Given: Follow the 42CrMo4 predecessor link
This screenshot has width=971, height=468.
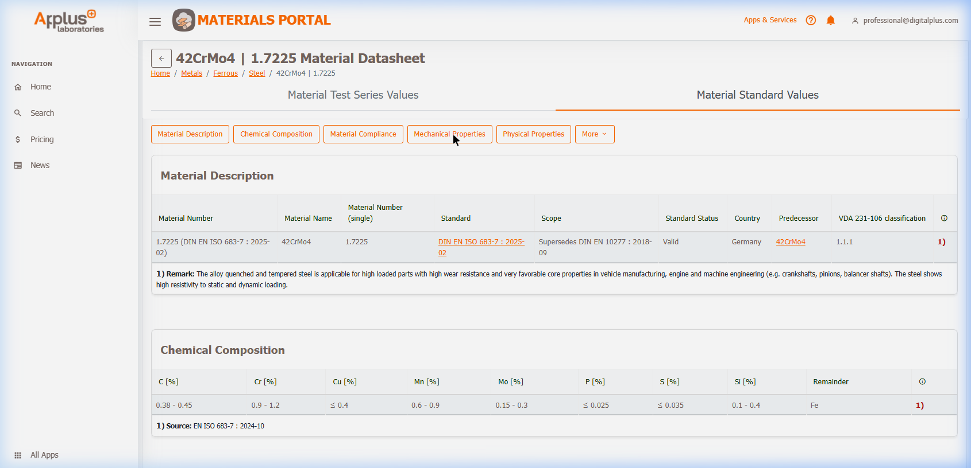Looking at the screenshot, I should tap(790, 242).
